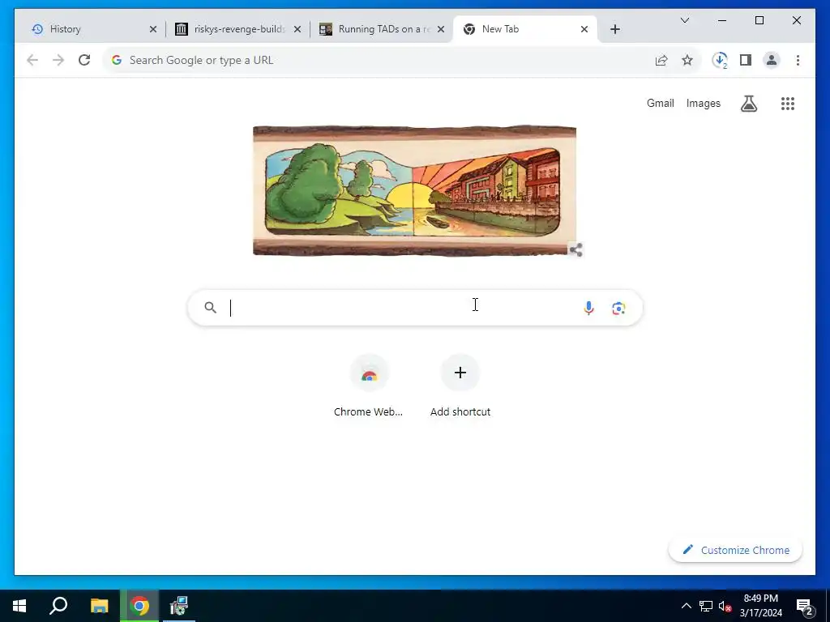Expand the tab search chevron
The width and height of the screenshot is (830, 622).
click(x=684, y=20)
